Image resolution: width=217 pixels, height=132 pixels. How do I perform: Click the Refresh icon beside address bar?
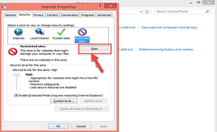tap(147, 11)
